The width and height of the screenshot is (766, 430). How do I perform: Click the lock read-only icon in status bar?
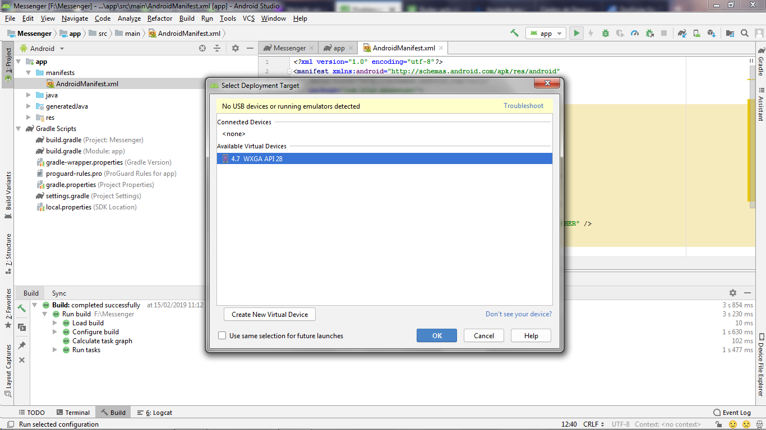[718, 424]
